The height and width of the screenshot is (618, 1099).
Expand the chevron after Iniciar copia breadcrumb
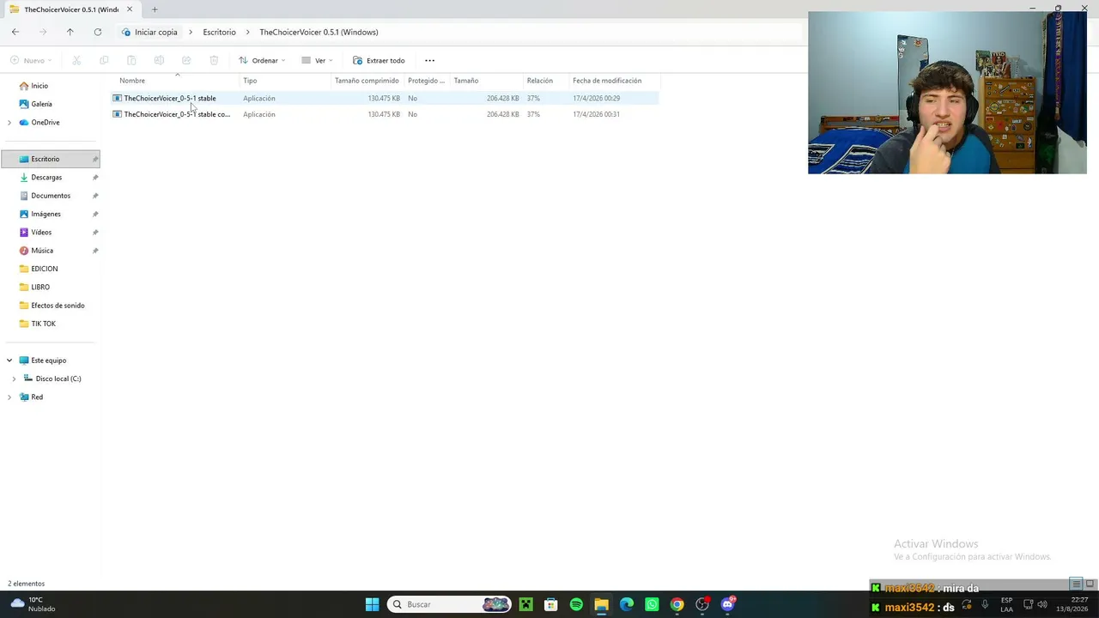tap(191, 32)
